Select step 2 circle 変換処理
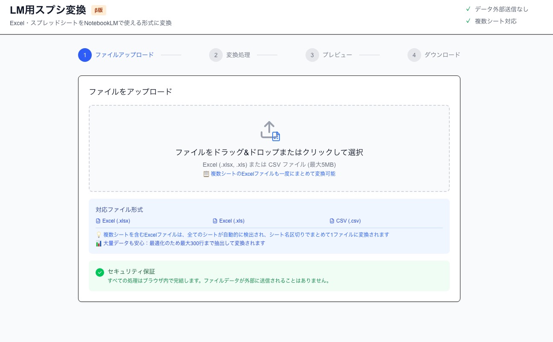 pyautogui.click(x=216, y=55)
